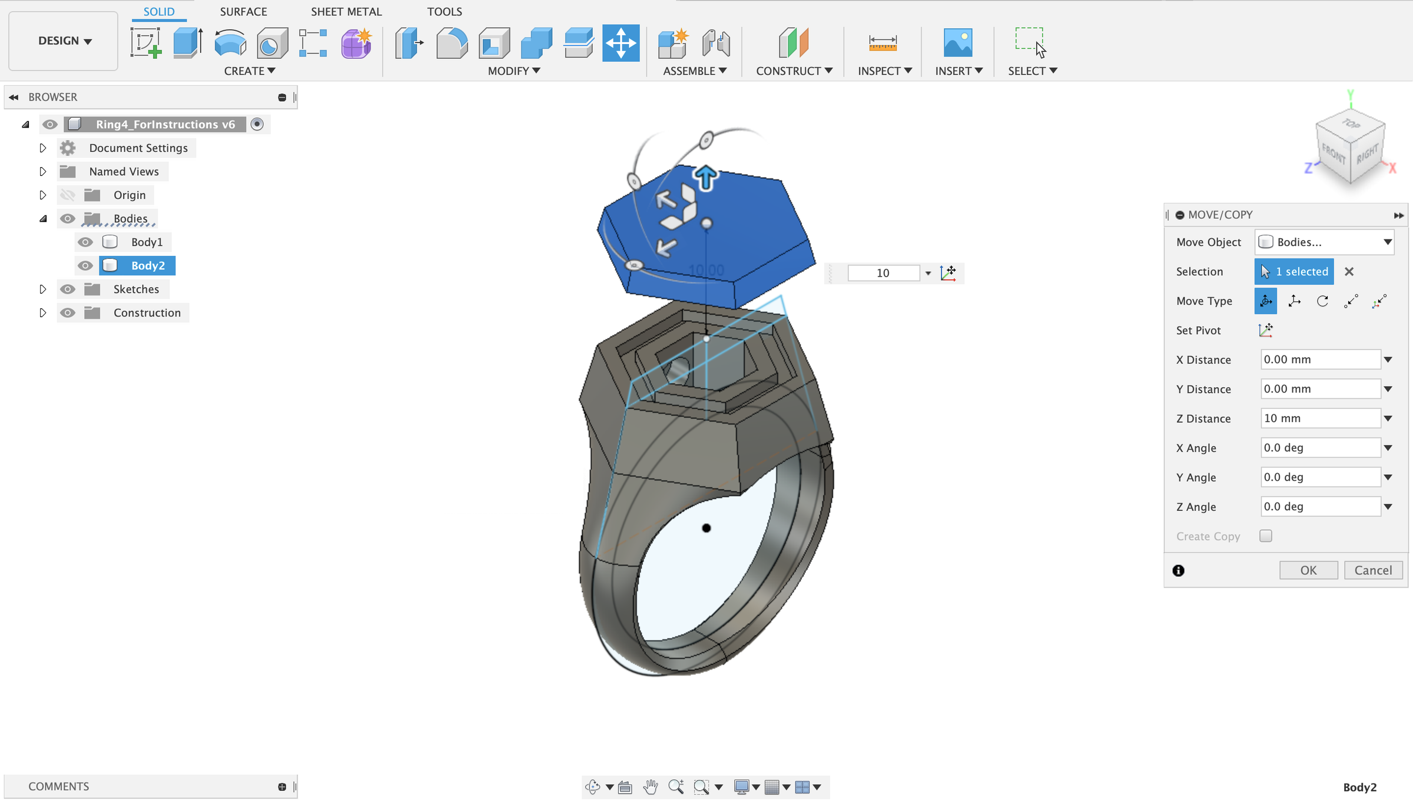Enable the Create Copy checkbox
The width and height of the screenshot is (1413, 802).
pos(1265,535)
